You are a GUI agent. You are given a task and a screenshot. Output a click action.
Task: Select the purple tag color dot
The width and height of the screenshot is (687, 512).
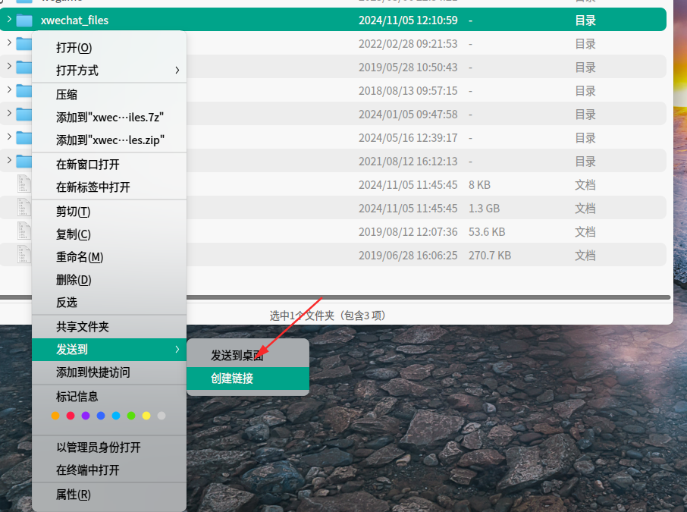(86, 416)
